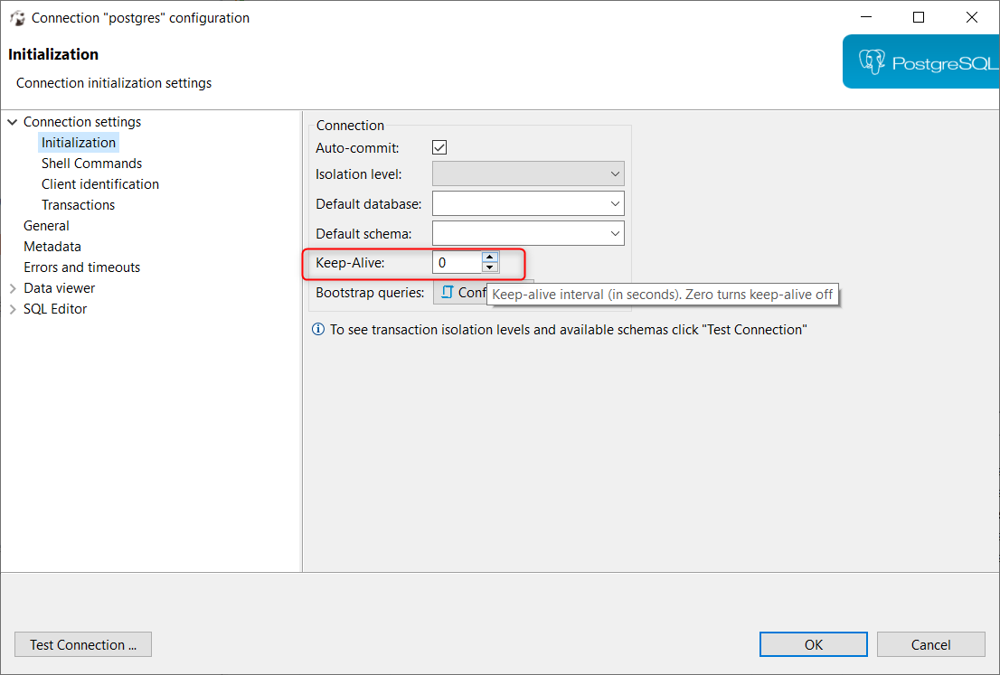Click the OK button
The height and width of the screenshot is (675, 1000).
pyautogui.click(x=813, y=644)
